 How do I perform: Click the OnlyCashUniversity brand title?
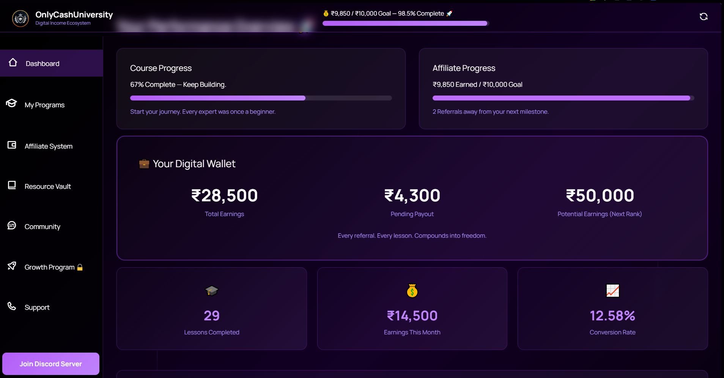point(74,15)
